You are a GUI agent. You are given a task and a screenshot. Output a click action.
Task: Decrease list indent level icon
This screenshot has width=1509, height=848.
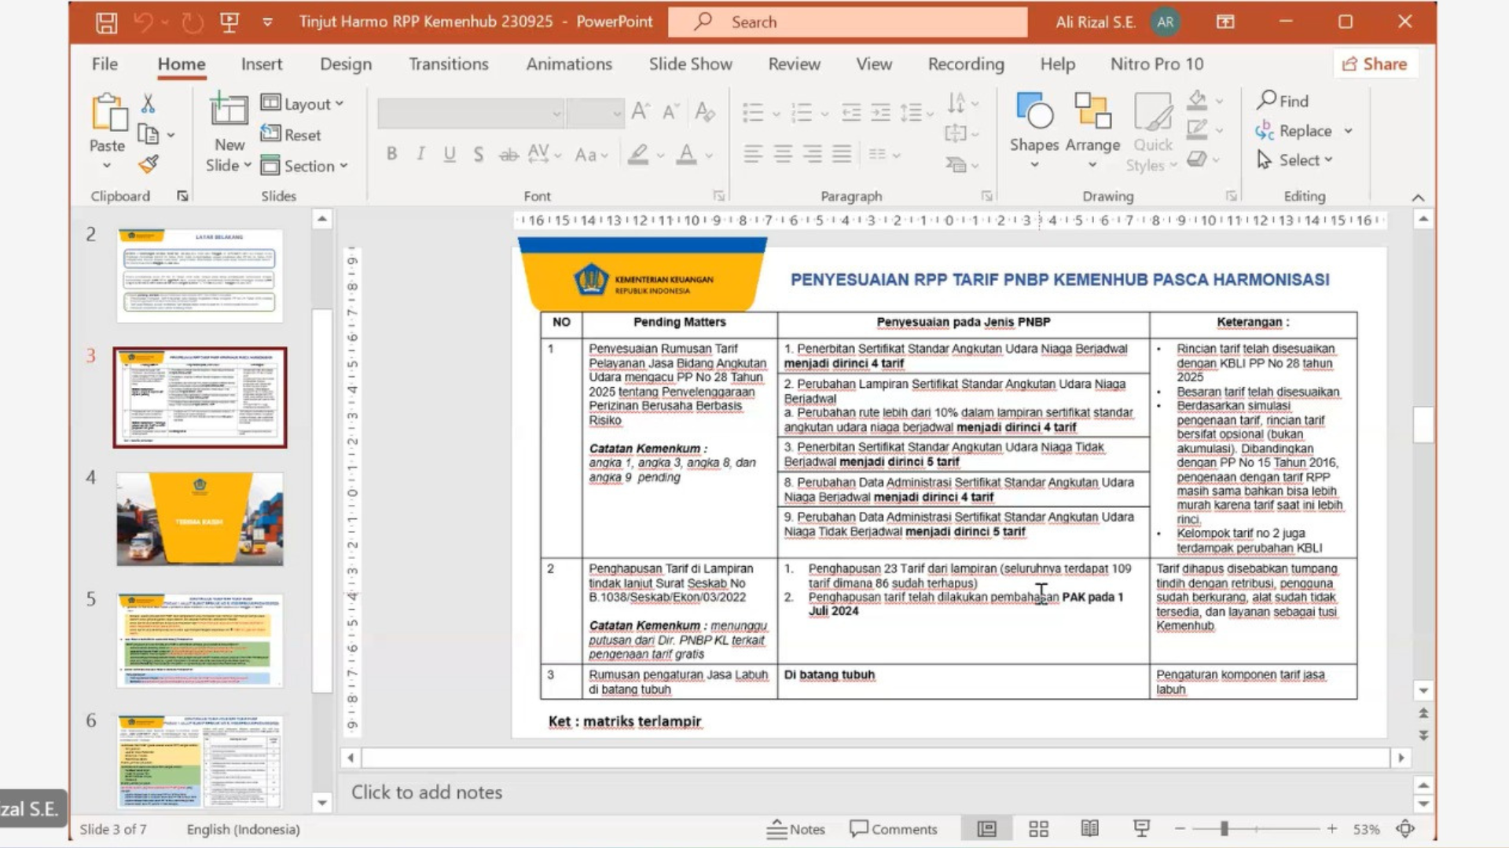(x=851, y=112)
